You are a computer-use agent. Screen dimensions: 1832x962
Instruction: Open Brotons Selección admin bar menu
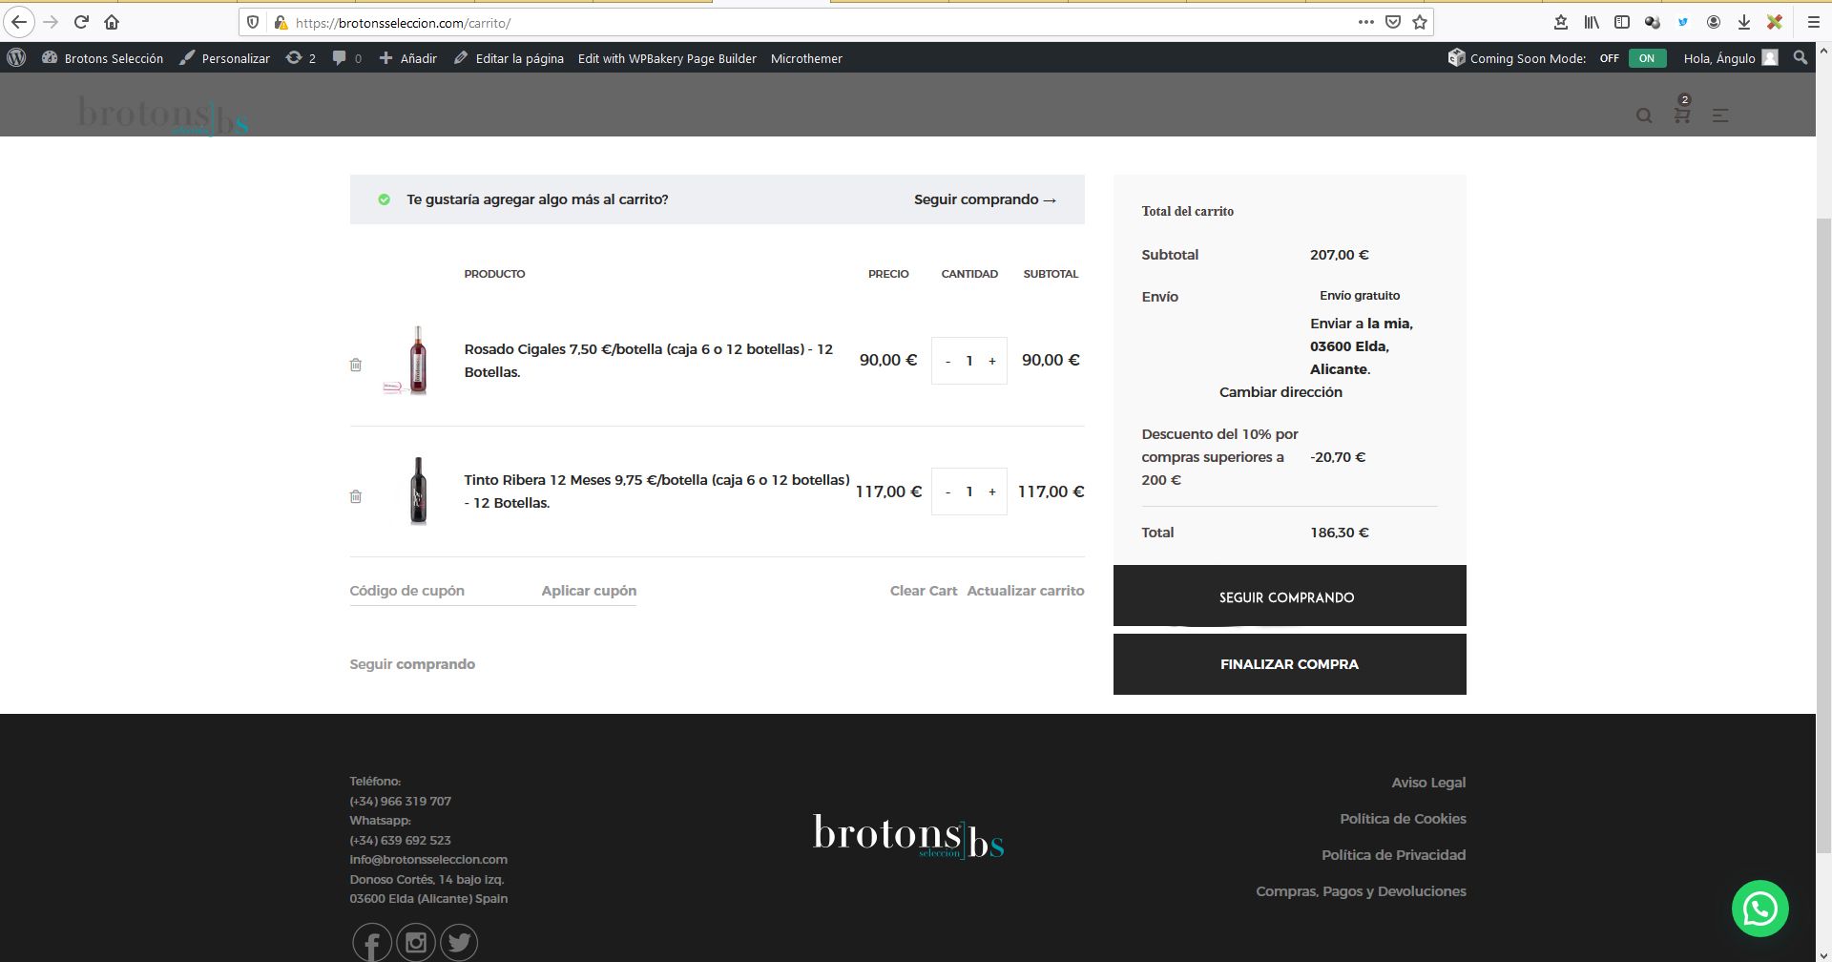tap(103, 58)
